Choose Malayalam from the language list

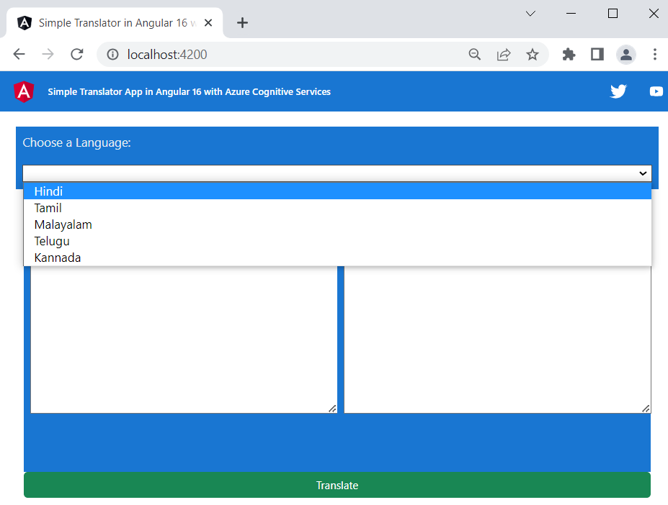337,224
